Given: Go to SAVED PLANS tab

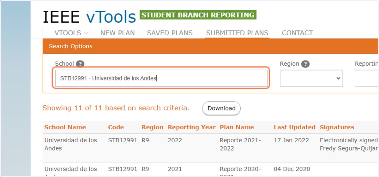Looking at the screenshot, I should (x=170, y=33).
